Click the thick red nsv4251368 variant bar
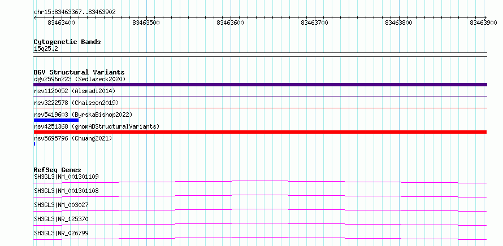503x246 pixels. tap(260, 132)
